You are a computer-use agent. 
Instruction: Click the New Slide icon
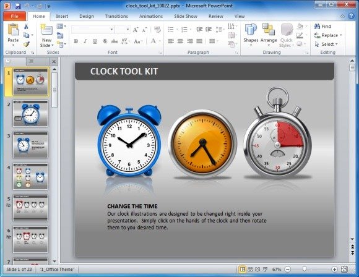46,30
